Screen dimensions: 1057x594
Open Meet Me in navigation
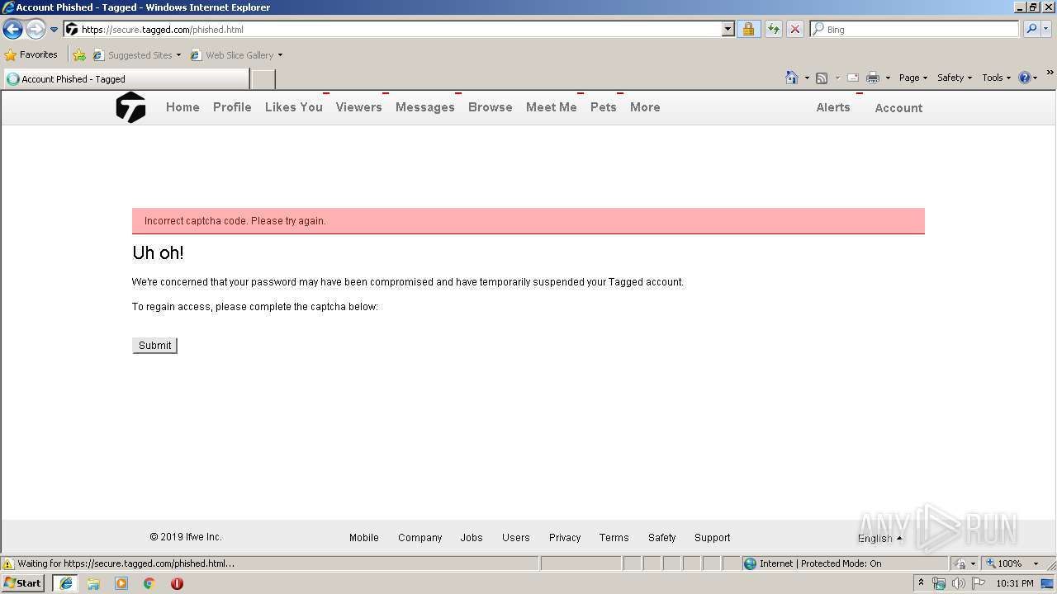552,107
